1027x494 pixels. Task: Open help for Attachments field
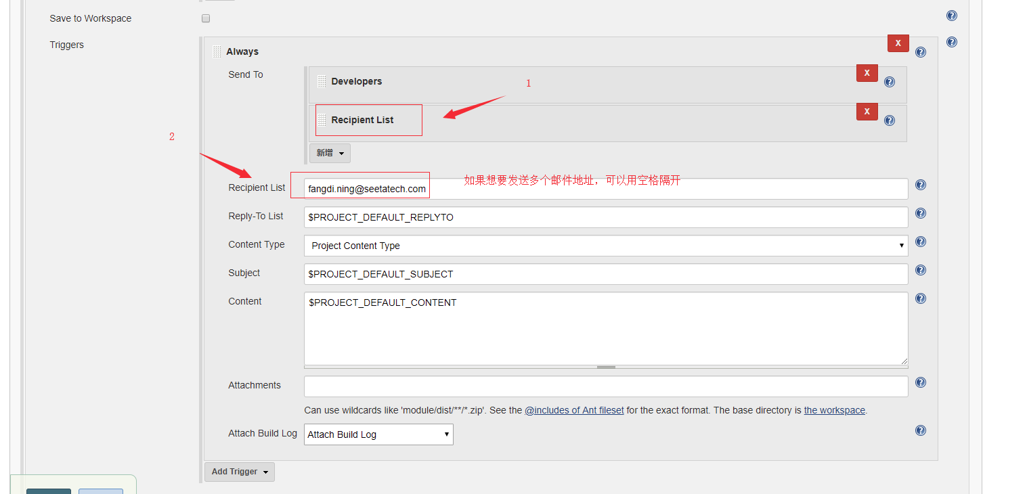pos(921,382)
